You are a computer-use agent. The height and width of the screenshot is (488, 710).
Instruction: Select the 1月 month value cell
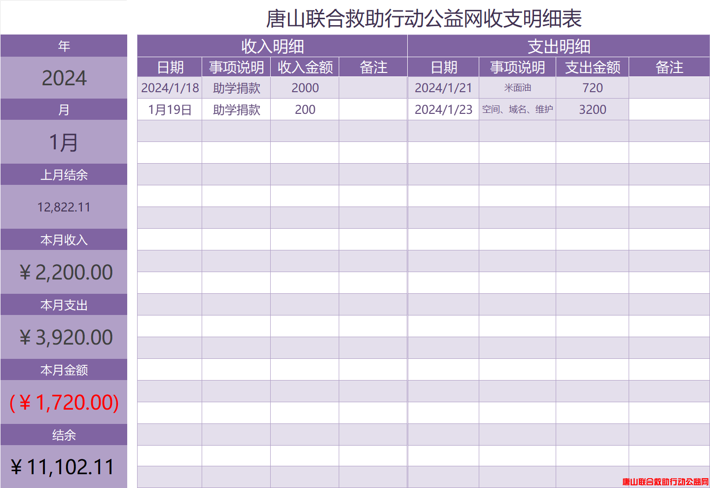[64, 142]
